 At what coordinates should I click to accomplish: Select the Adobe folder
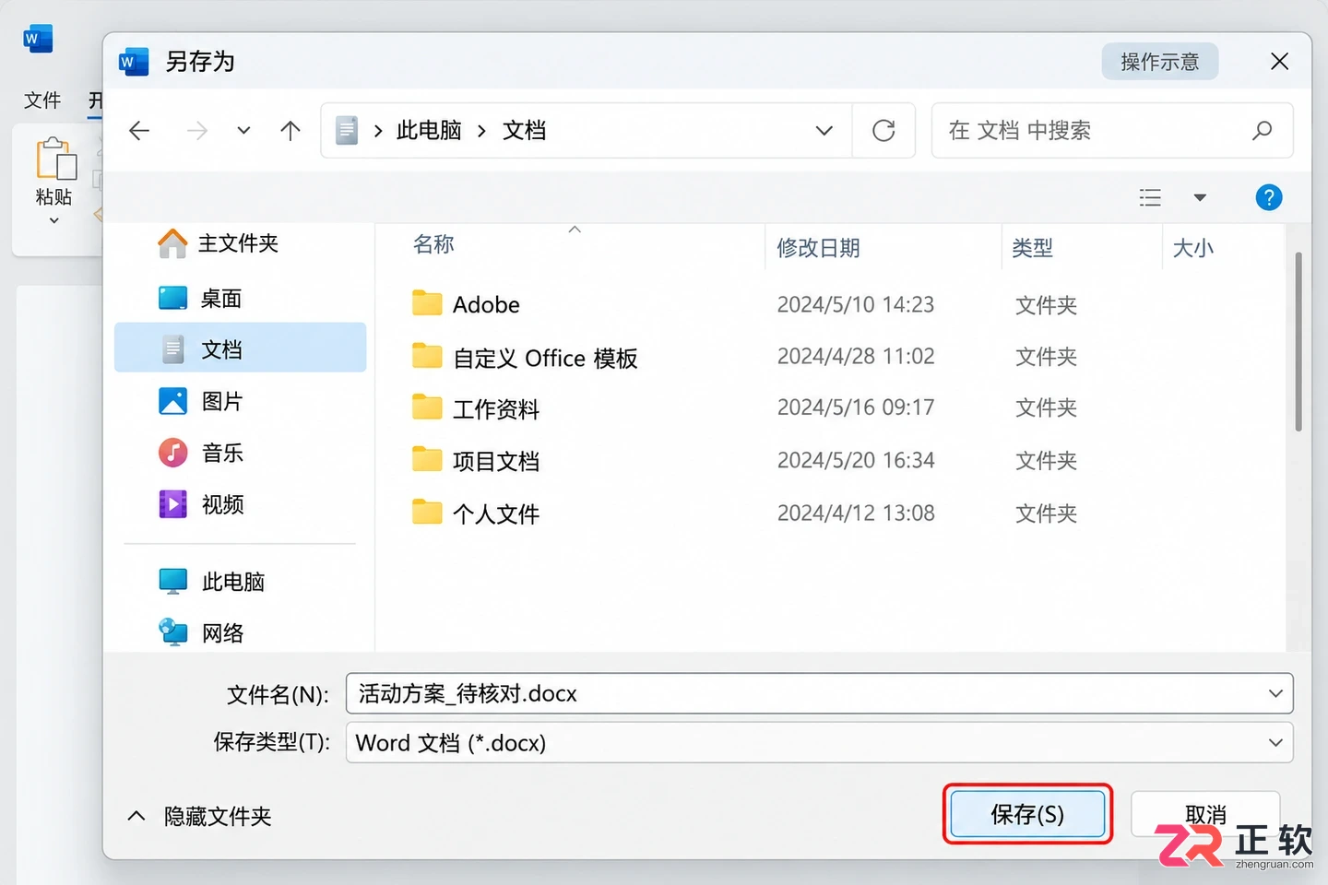tap(486, 304)
